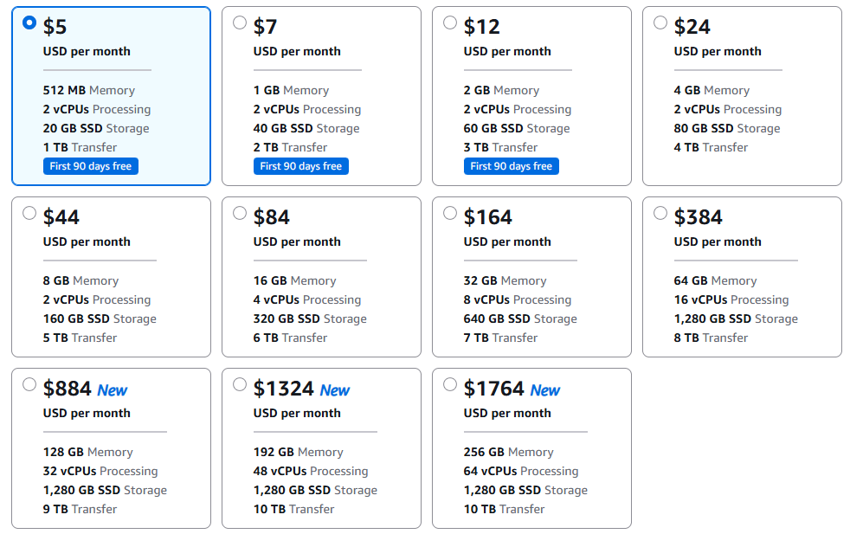The height and width of the screenshot is (534, 850).
Task: Pick the $44 plan with 8 GB Memory
Action: click(29, 213)
